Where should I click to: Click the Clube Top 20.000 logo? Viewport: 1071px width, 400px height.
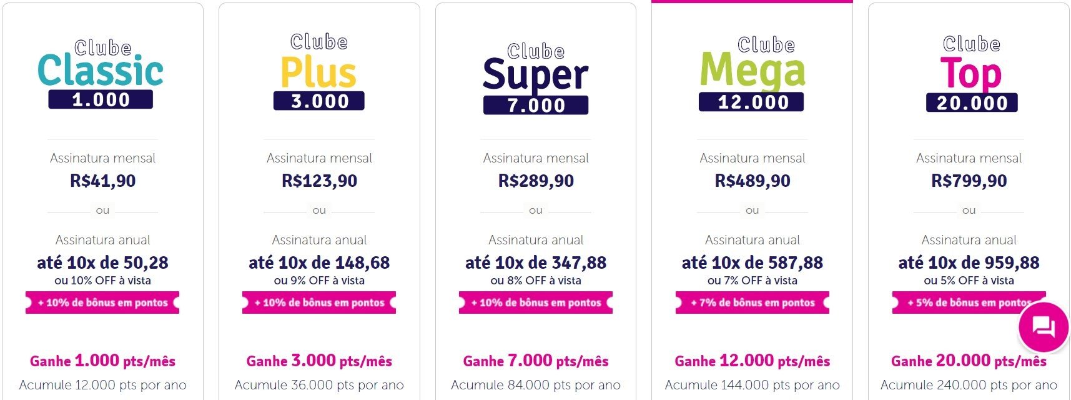[x=972, y=74]
